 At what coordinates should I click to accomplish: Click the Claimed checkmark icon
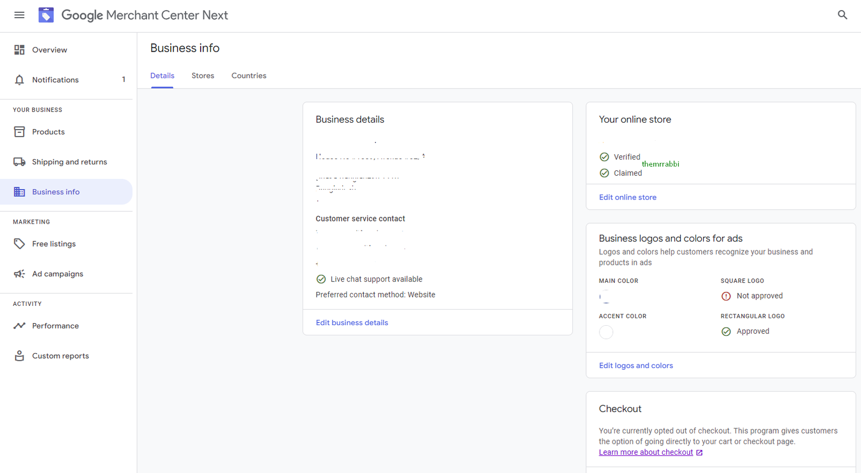604,173
